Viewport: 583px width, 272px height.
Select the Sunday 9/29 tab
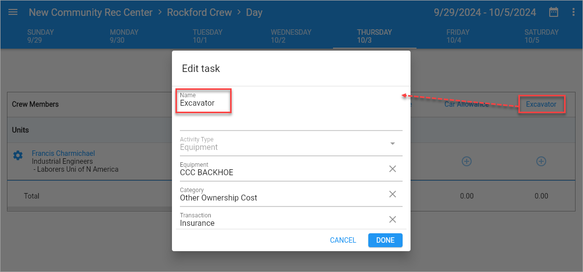(x=41, y=36)
